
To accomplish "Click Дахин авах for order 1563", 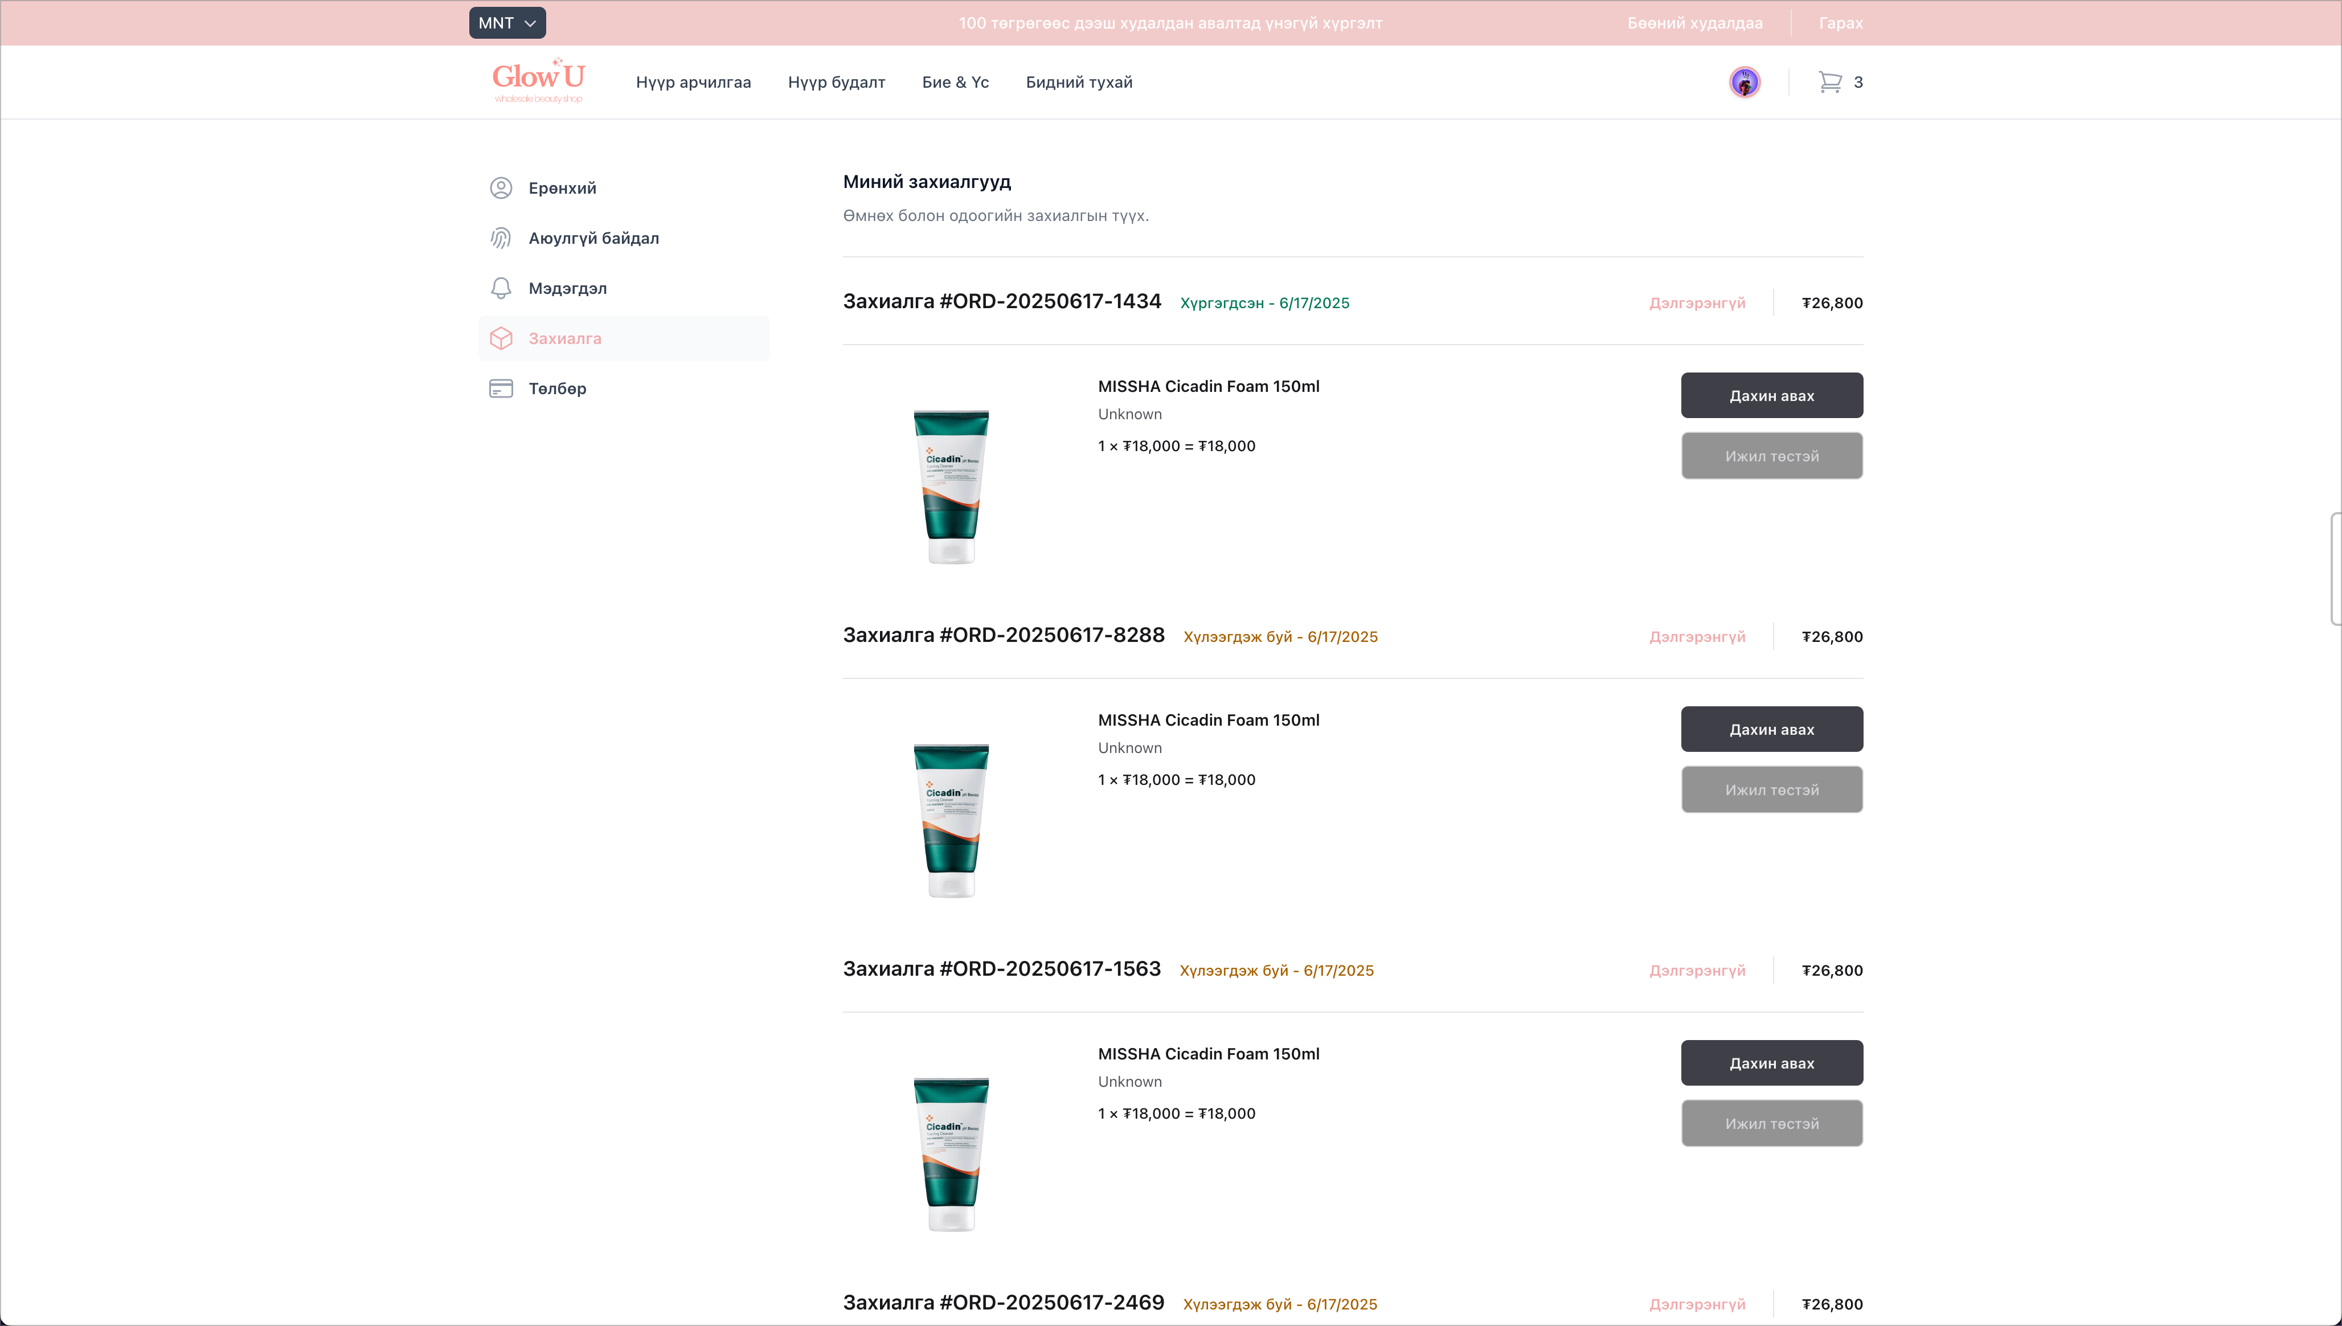I will click(1771, 1063).
